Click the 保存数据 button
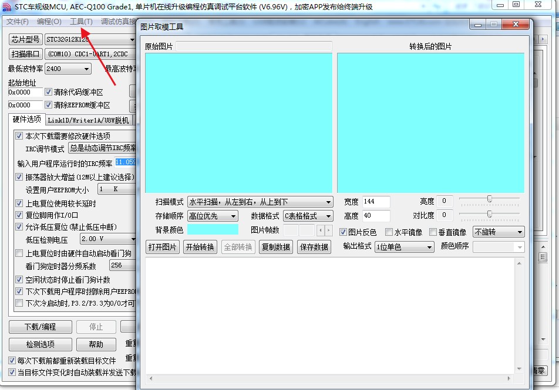The height and width of the screenshot is (390, 559). tap(314, 247)
